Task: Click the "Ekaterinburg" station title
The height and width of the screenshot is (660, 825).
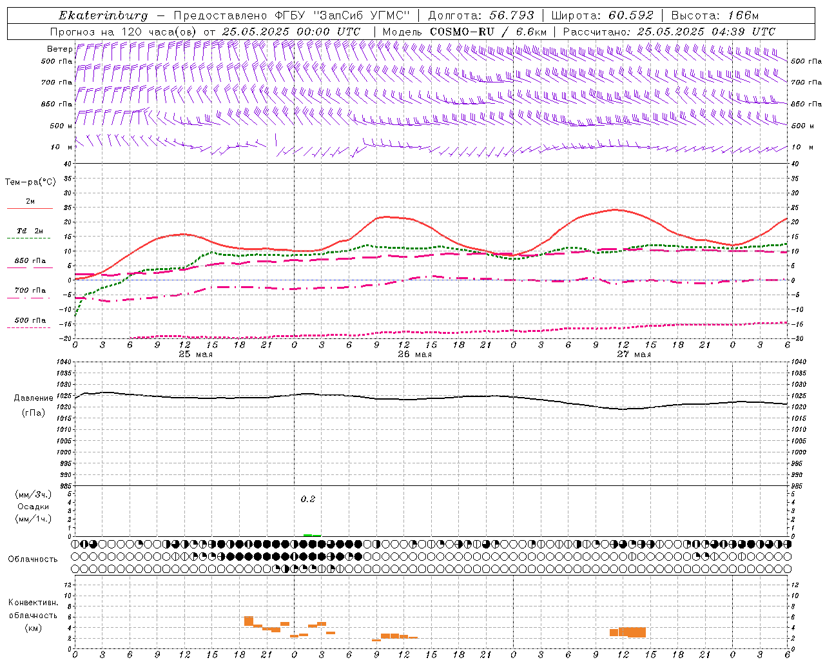Action: (x=103, y=15)
